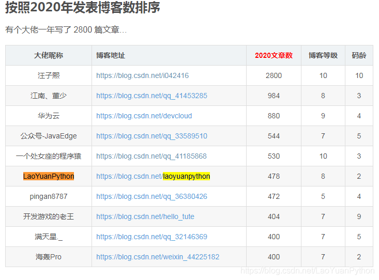Select the nickname cell 满天星._

pos(49,237)
